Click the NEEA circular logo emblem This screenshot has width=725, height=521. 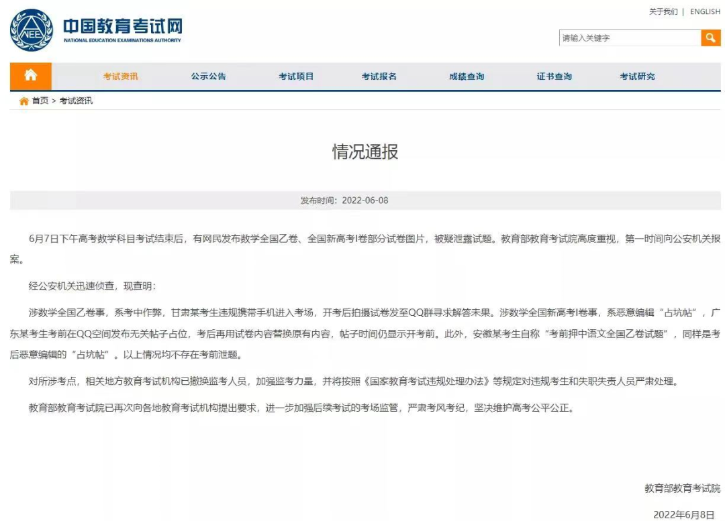coord(32,30)
